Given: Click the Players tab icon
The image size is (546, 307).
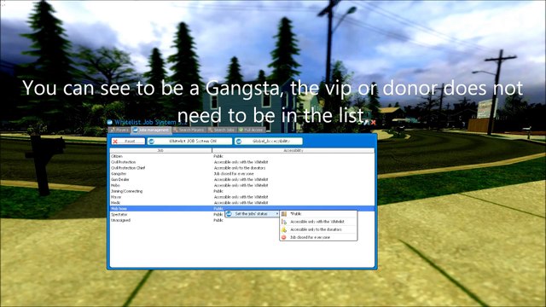Looking at the screenshot, I should [113, 130].
